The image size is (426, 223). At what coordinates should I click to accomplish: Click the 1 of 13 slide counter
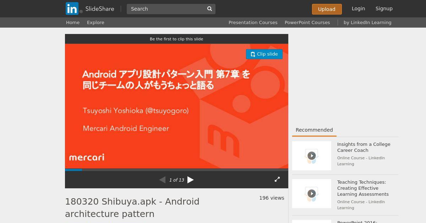tap(176, 180)
